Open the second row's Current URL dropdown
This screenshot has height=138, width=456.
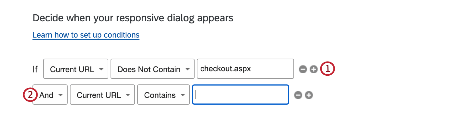[102, 95]
